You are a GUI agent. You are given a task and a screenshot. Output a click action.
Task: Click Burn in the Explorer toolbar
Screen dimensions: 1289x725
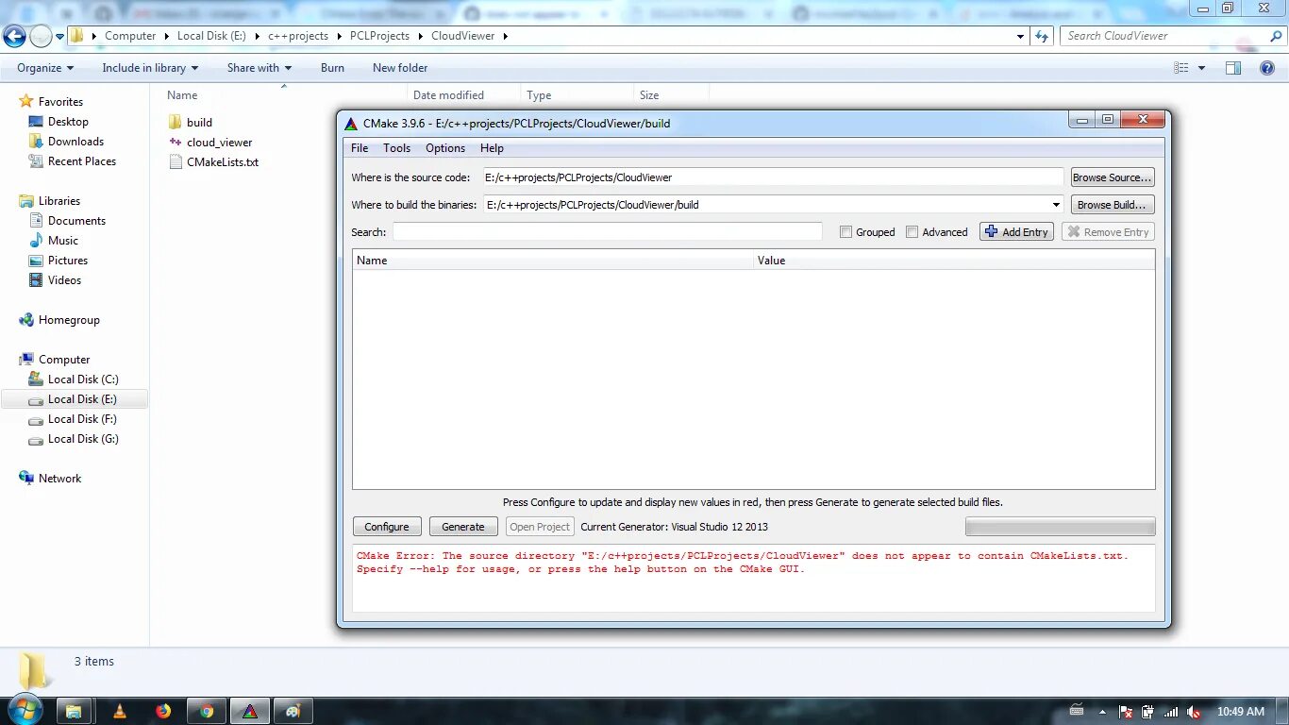coord(332,68)
